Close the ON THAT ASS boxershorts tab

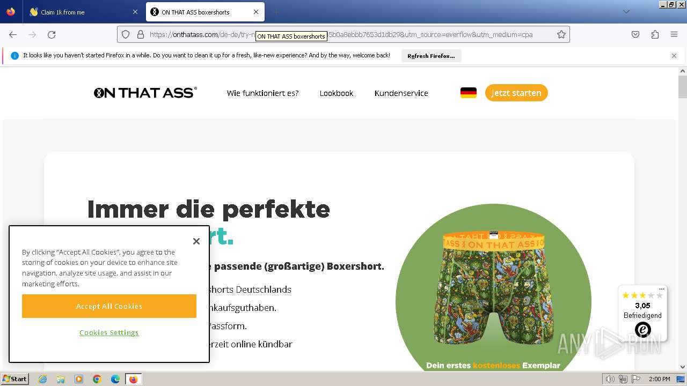point(256,12)
